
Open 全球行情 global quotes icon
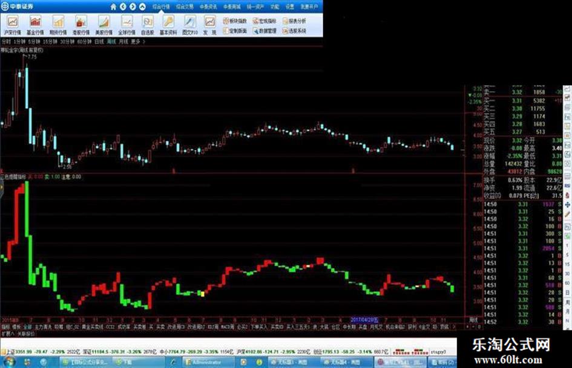tap(127, 25)
